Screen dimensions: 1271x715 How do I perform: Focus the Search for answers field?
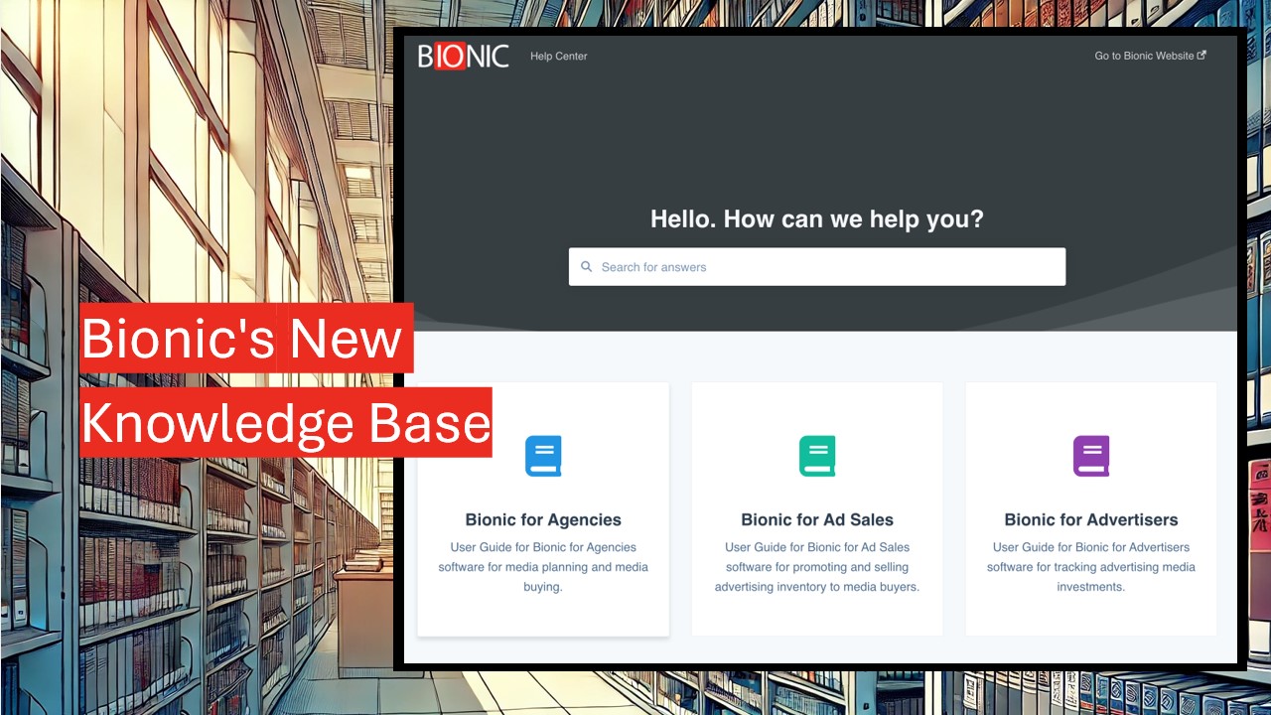(824, 267)
